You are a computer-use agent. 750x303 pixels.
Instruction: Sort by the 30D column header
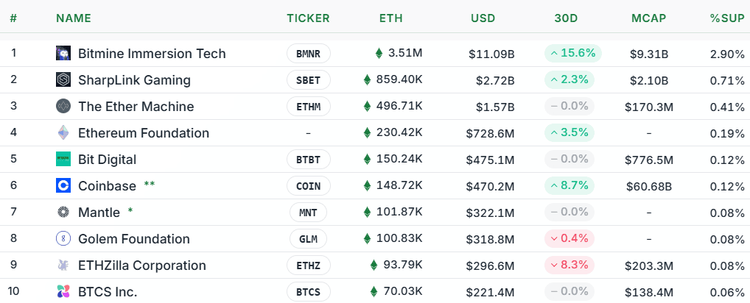pos(566,18)
